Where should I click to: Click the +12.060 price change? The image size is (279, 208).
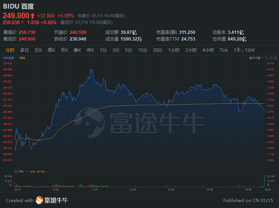45,16
